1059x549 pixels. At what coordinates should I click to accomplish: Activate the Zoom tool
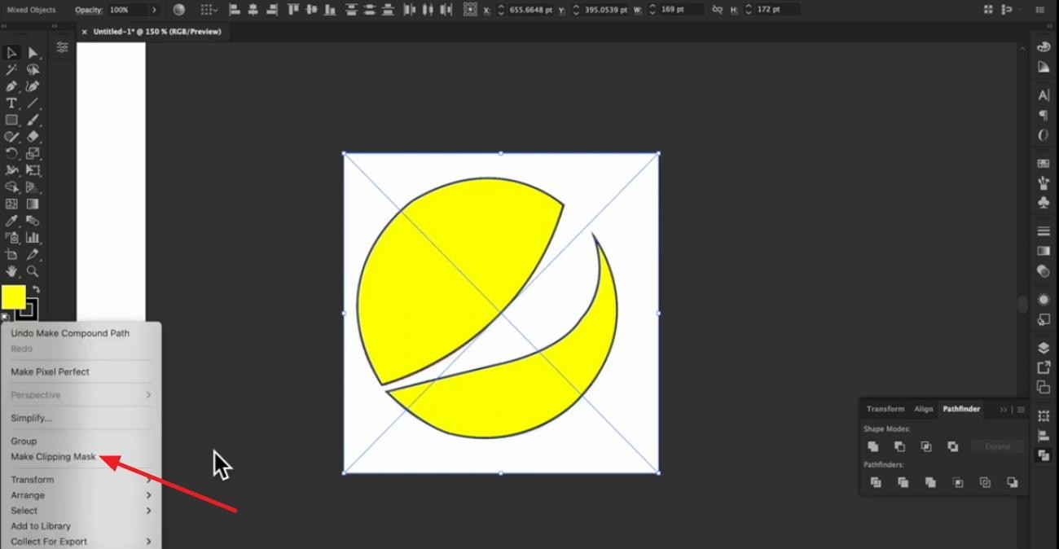pos(33,271)
